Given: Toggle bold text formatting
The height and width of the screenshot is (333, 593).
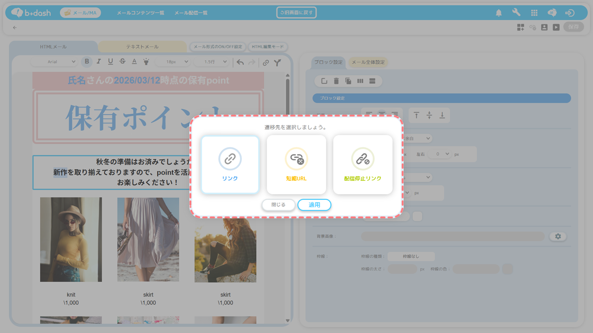Looking at the screenshot, I should (87, 62).
